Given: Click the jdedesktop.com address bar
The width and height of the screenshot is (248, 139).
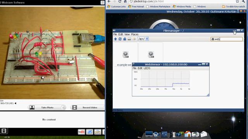Looking at the screenshot, I should (x=182, y=2).
